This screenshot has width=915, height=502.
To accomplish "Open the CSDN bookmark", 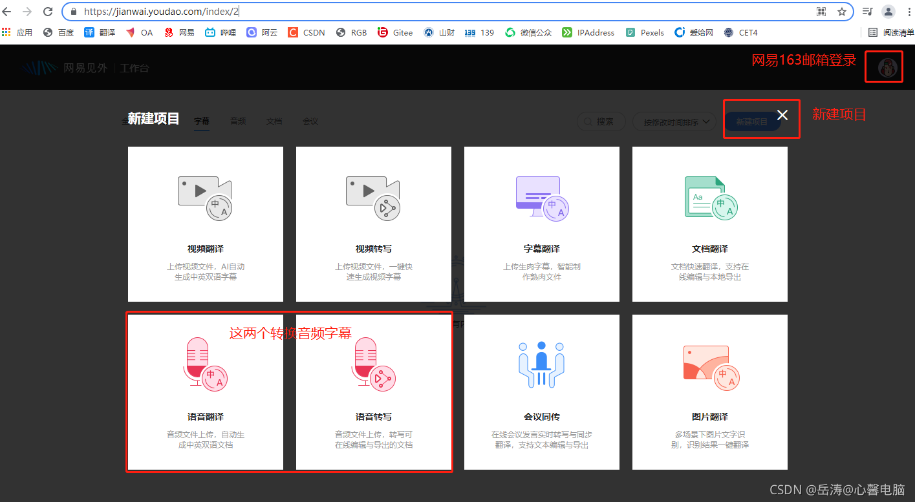I will tap(307, 32).
